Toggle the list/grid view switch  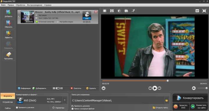58,88
